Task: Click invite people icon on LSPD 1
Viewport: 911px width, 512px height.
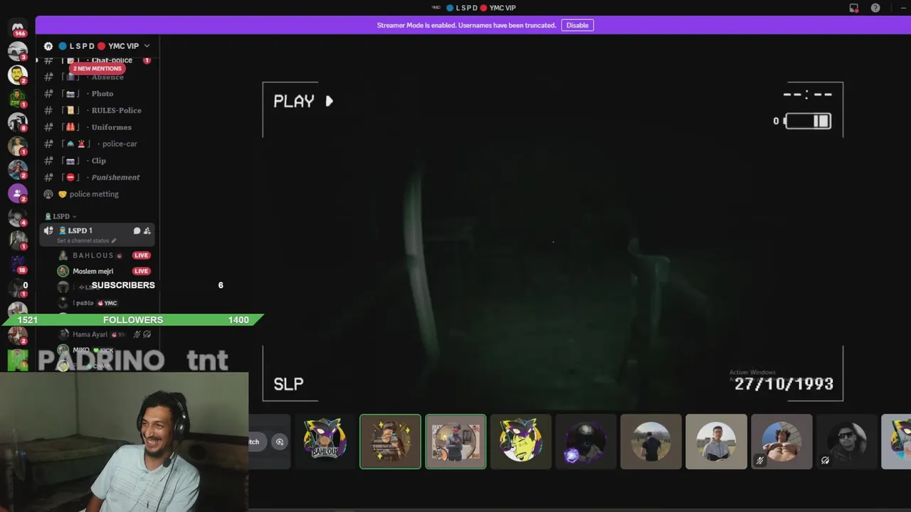Action: pyautogui.click(x=147, y=230)
